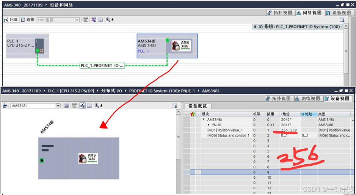Click the network view vertical scrollbar up arrow
This screenshot has height=195, width=356.
(346, 26)
